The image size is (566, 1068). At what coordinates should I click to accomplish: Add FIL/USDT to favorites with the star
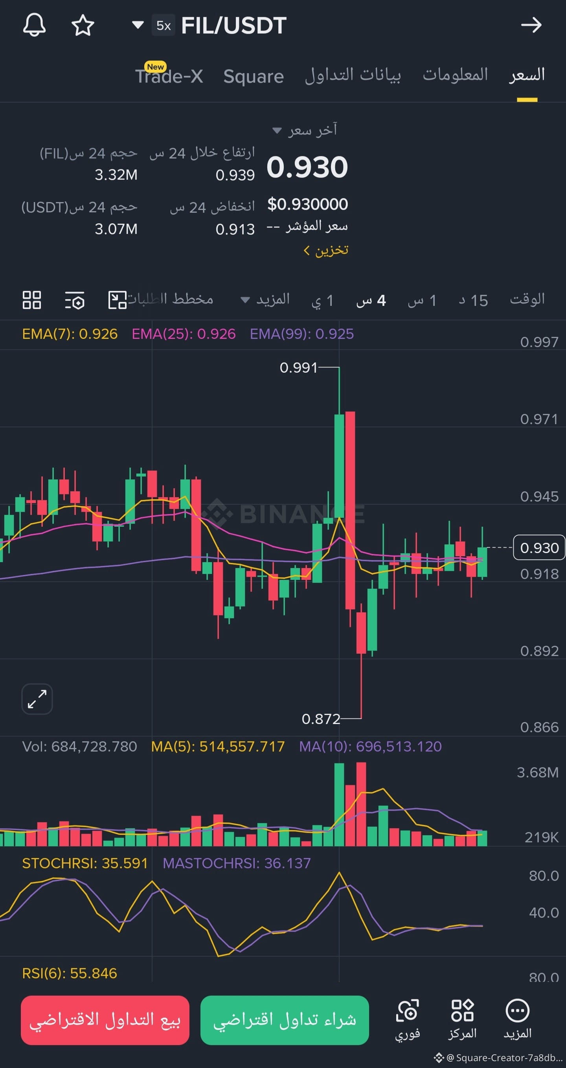pyautogui.click(x=83, y=25)
